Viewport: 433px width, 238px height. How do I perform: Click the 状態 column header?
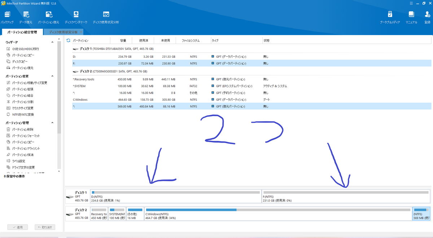point(347,40)
